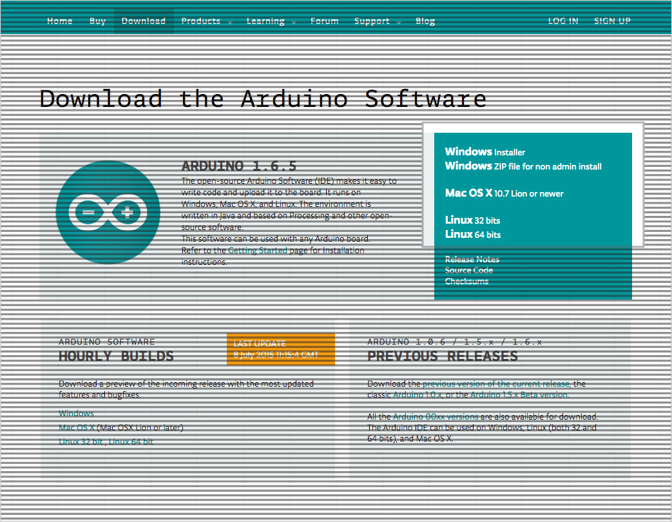This screenshot has width=672, height=522.
Task: Download the Linux 64 bit hourly build
Action: click(131, 441)
